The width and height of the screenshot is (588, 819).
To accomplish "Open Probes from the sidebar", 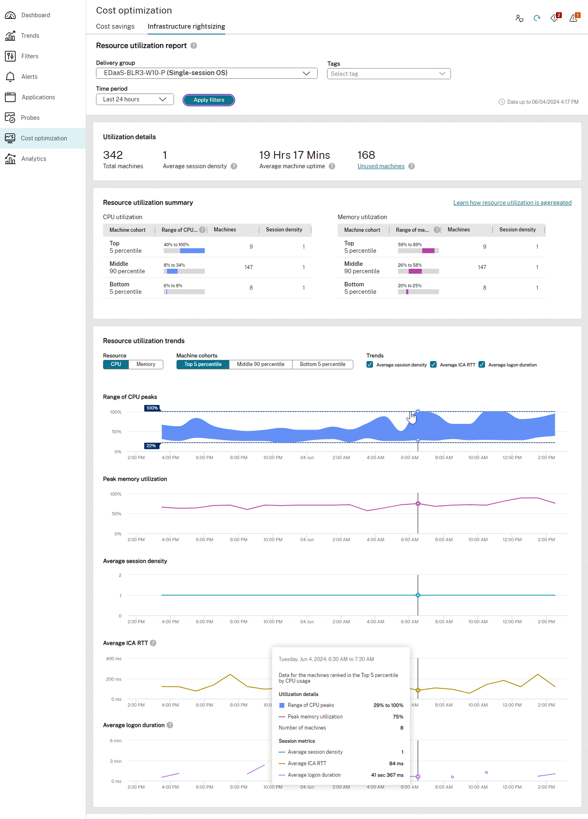I will tap(30, 118).
